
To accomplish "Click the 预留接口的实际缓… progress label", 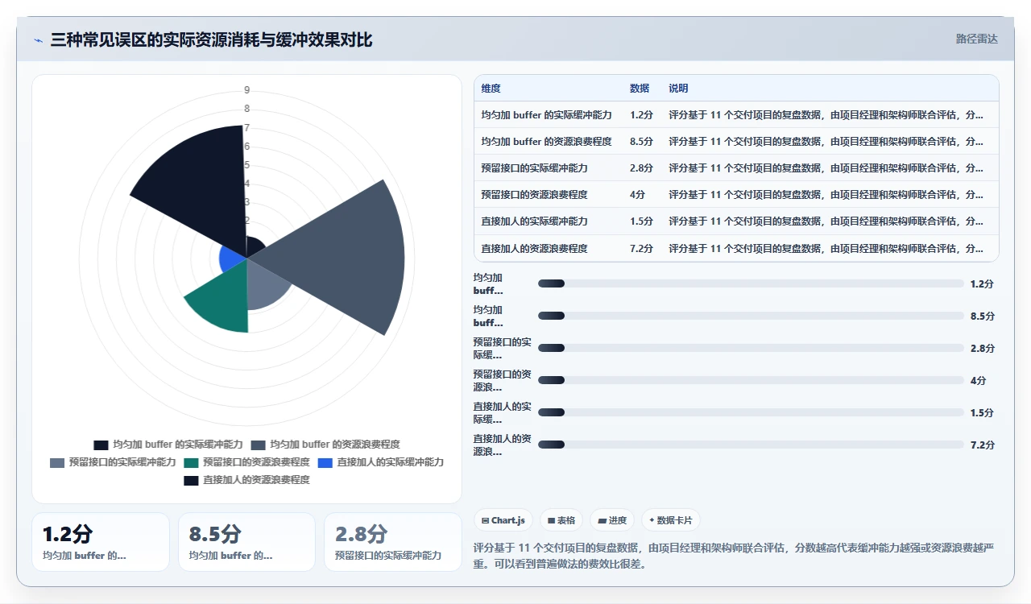I will [x=502, y=348].
